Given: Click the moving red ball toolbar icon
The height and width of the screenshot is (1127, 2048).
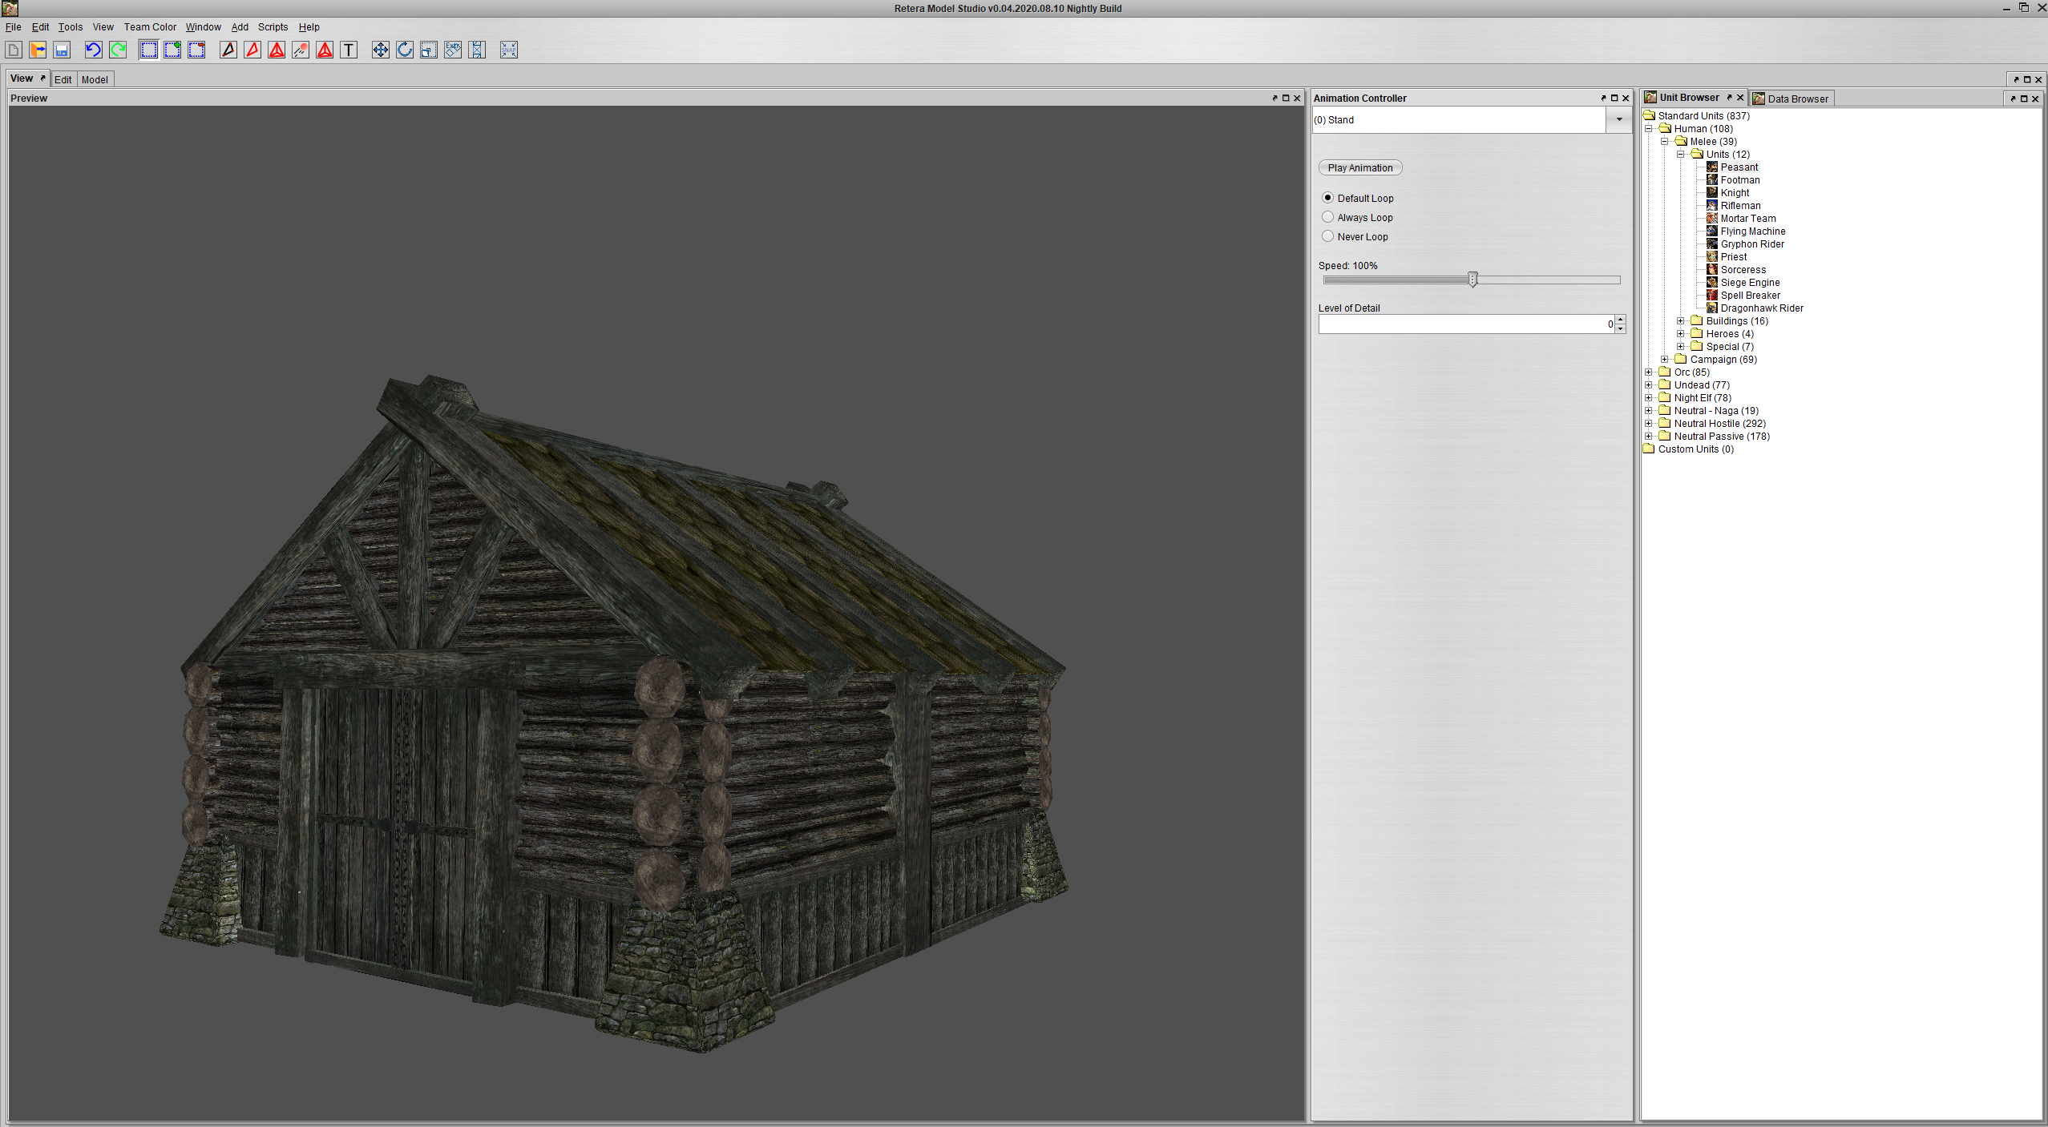Looking at the screenshot, I should click(x=301, y=50).
